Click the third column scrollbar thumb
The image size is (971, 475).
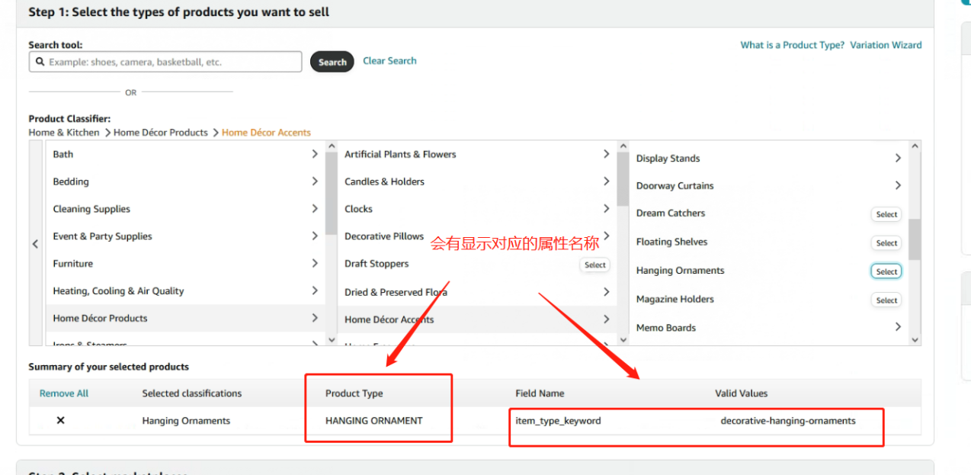915,239
